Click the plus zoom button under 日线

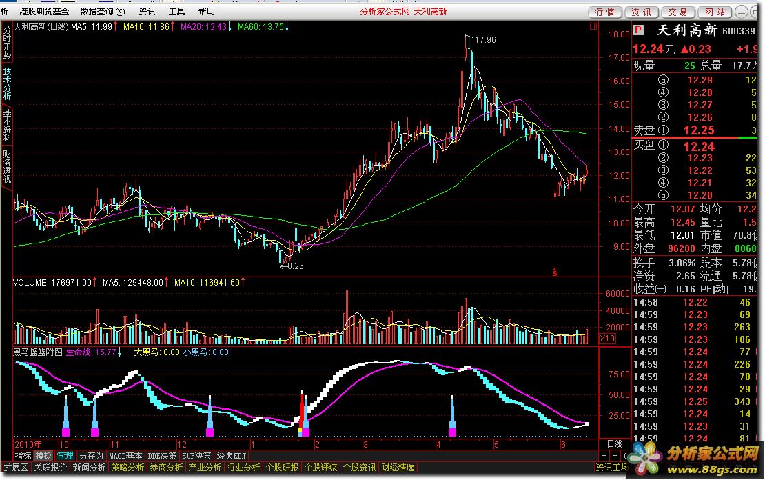point(604,456)
